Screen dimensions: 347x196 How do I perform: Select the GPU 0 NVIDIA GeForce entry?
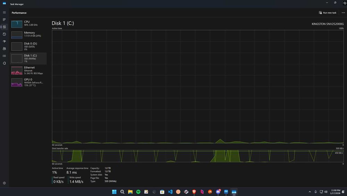(28, 82)
